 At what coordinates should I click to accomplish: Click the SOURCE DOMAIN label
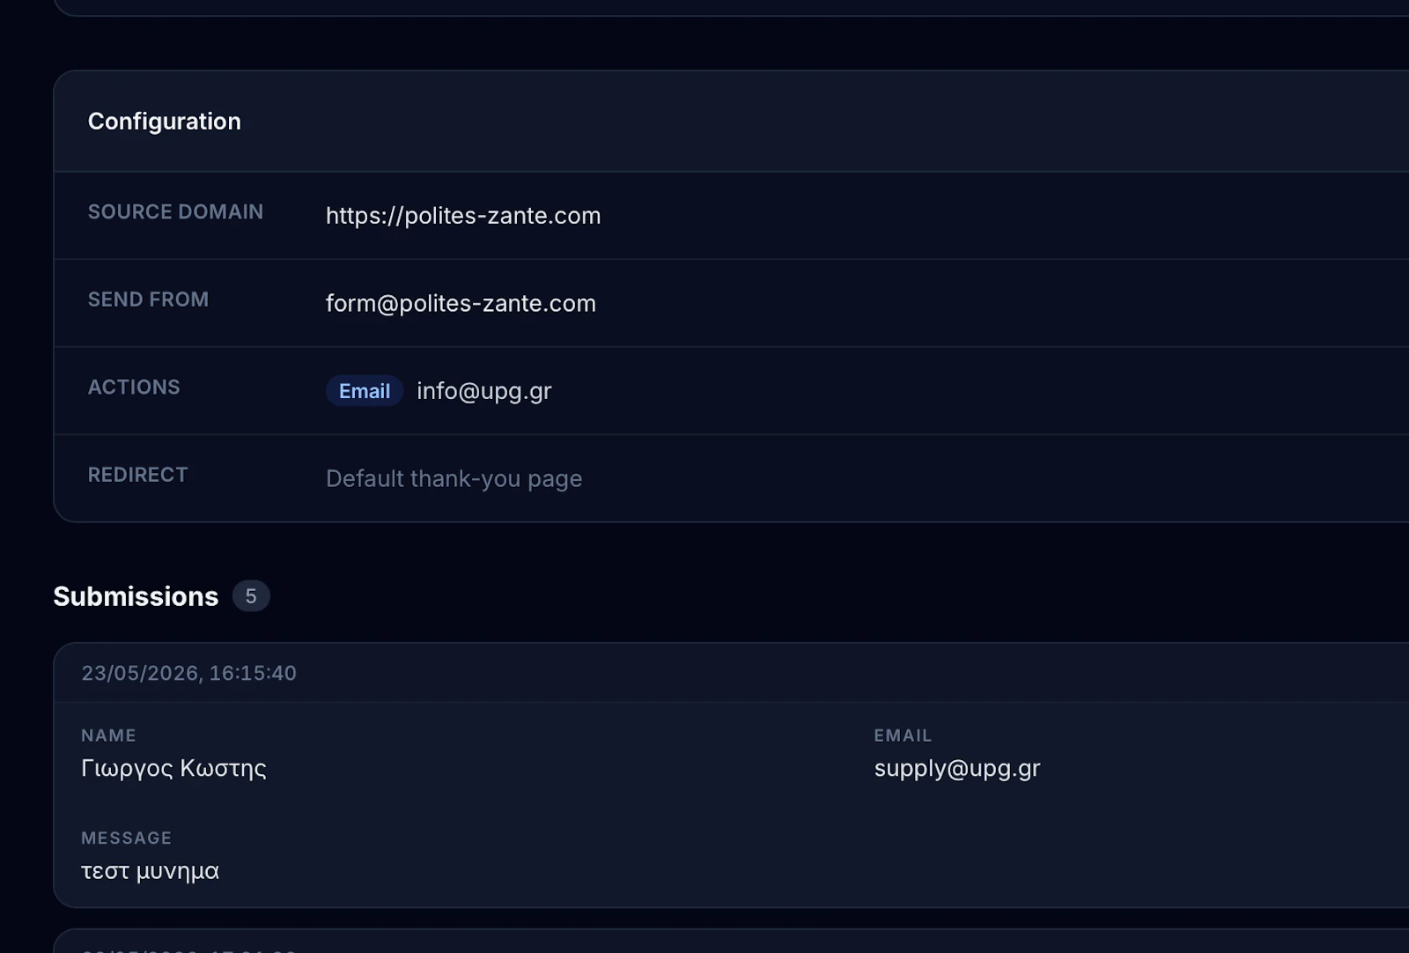tap(175, 212)
